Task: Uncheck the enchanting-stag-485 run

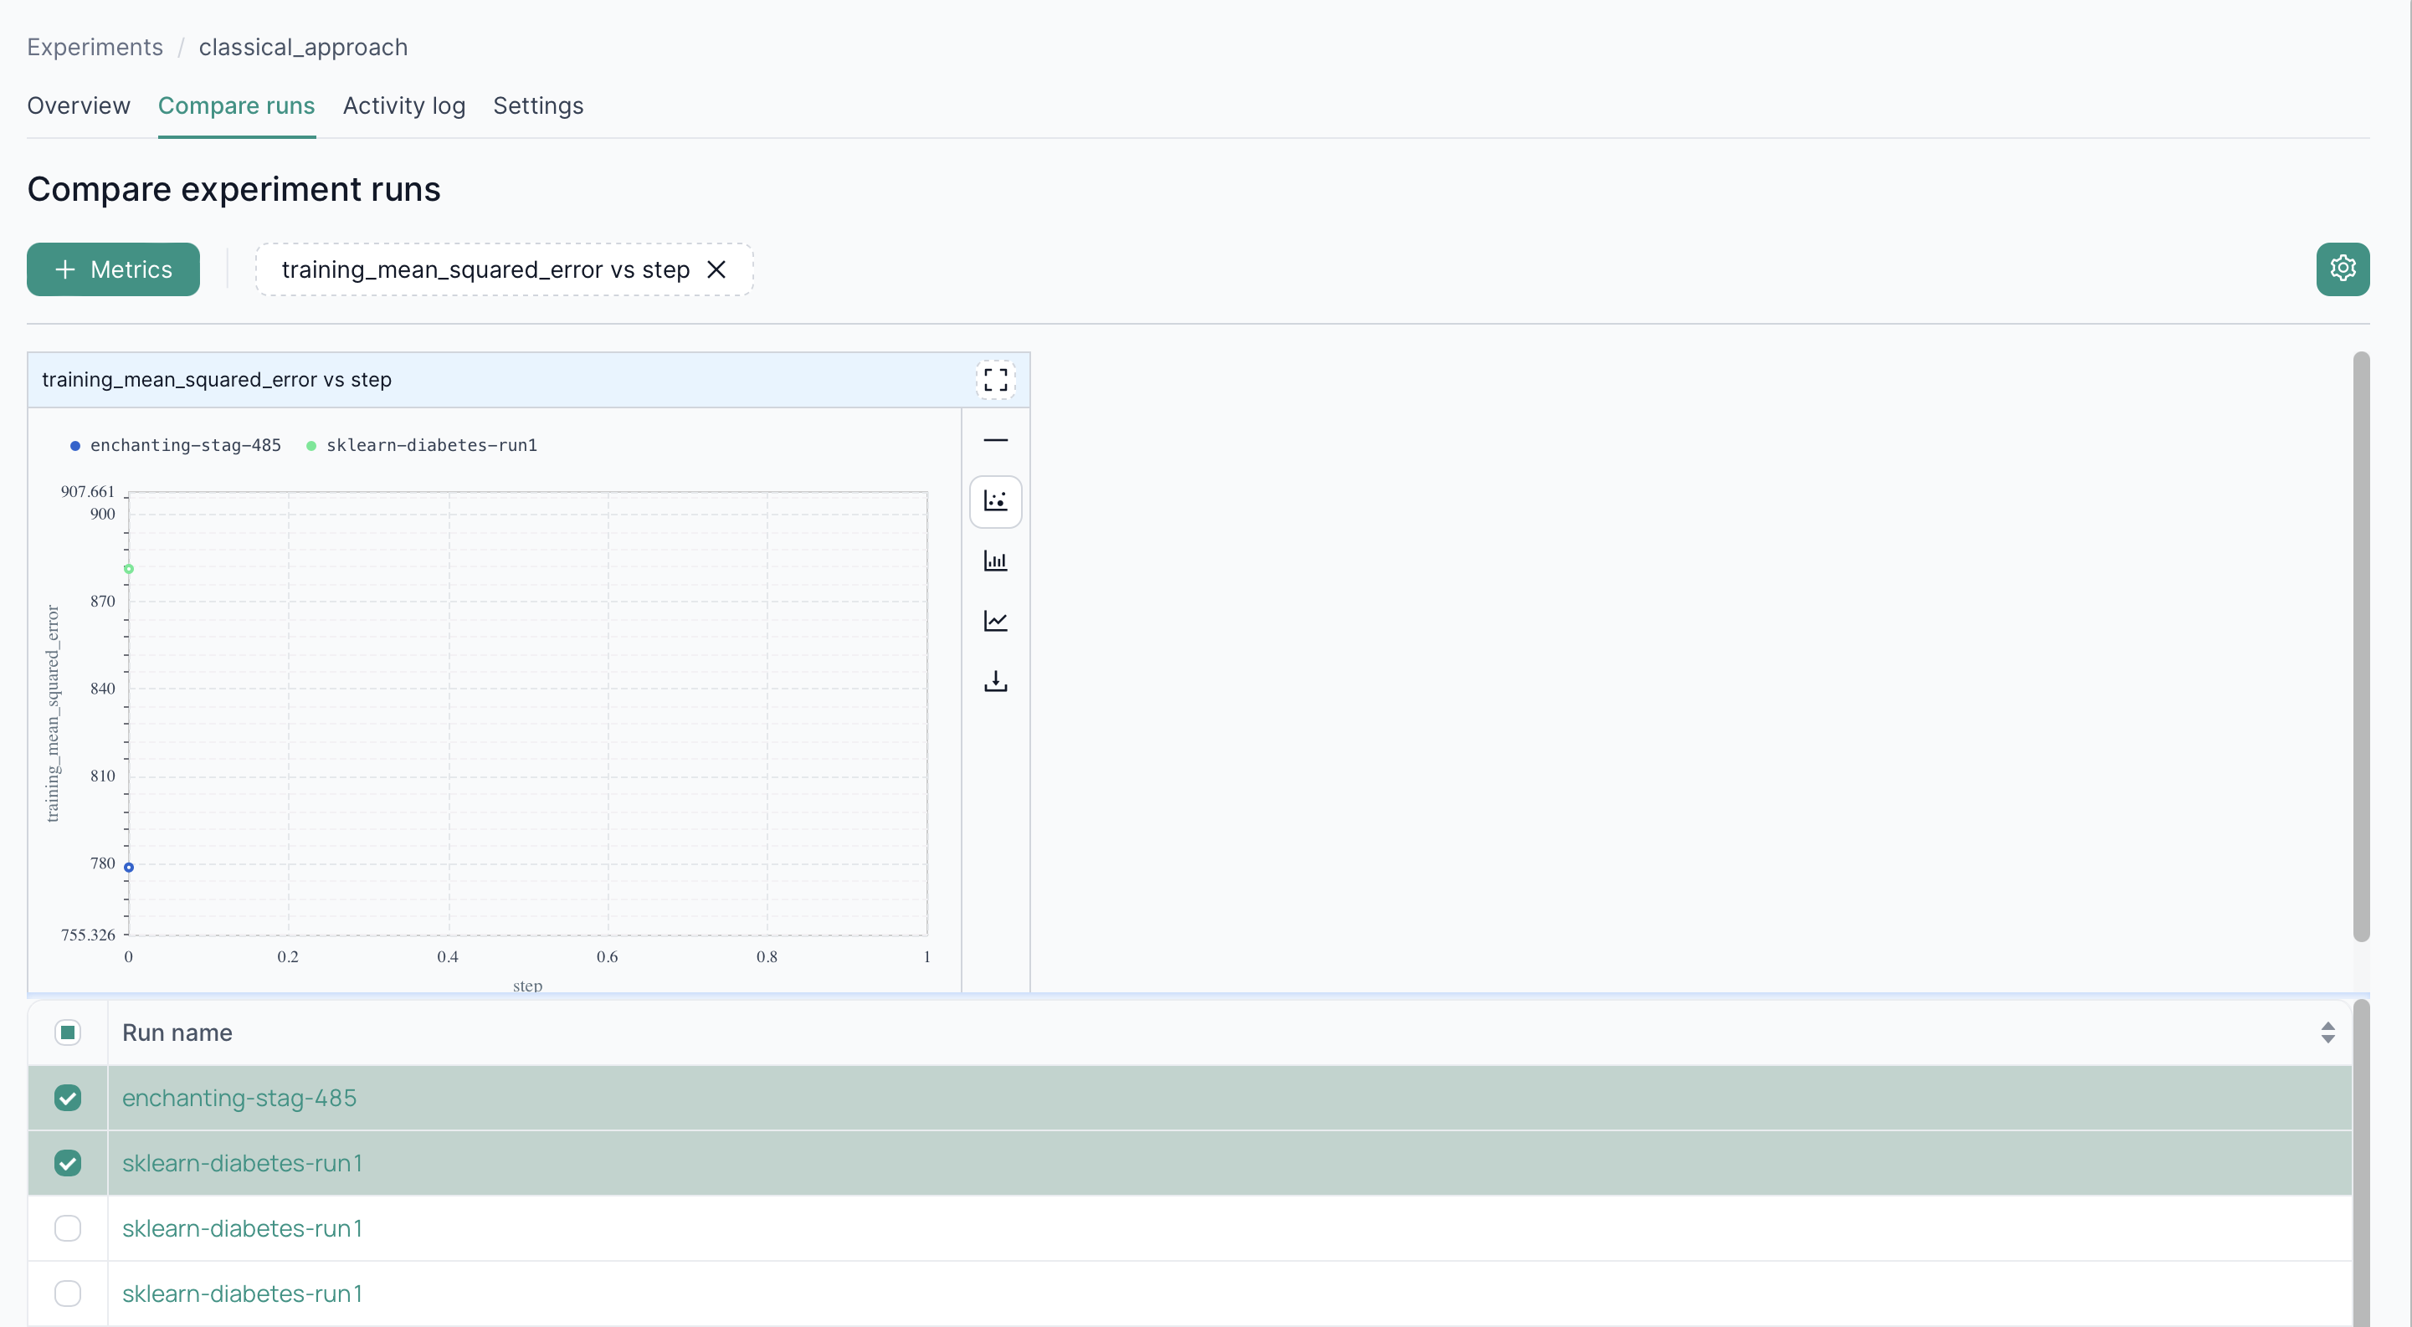Action: tap(68, 1098)
